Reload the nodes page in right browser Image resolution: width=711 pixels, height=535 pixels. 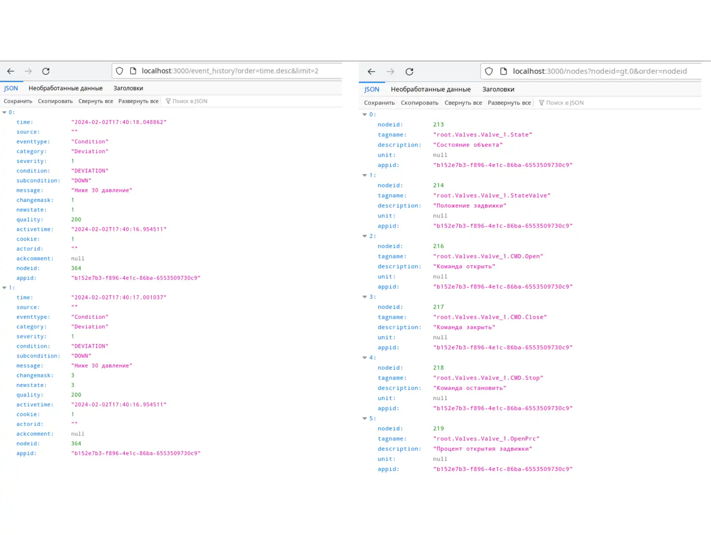[x=409, y=72]
